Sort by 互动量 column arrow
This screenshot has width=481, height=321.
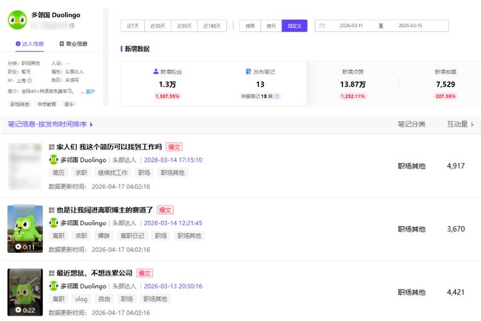pos(473,125)
